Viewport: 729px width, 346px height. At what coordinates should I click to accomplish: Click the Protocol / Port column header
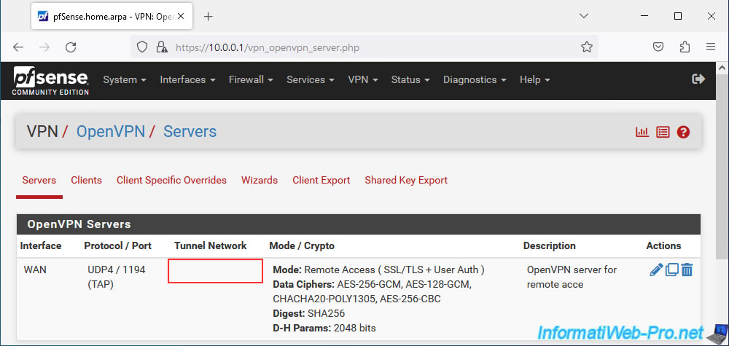pos(117,245)
